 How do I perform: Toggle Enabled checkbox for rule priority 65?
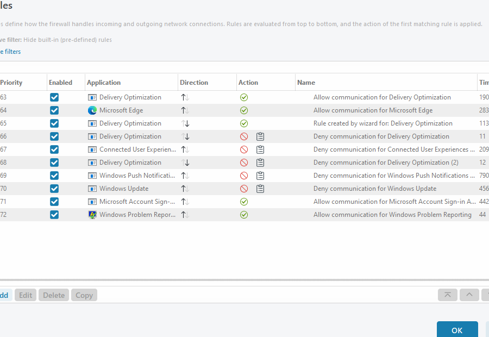[x=54, y=123]
